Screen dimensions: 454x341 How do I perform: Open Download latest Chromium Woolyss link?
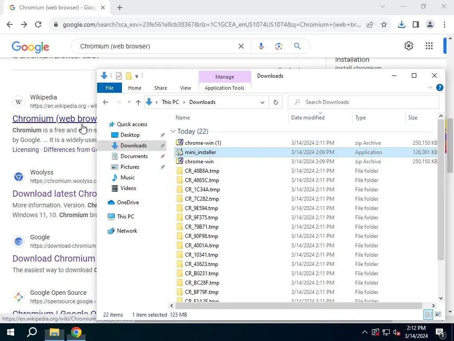click(55, 194)
